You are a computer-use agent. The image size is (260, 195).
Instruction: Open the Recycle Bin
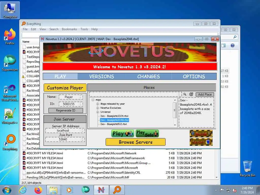click(x=247, y=169)
